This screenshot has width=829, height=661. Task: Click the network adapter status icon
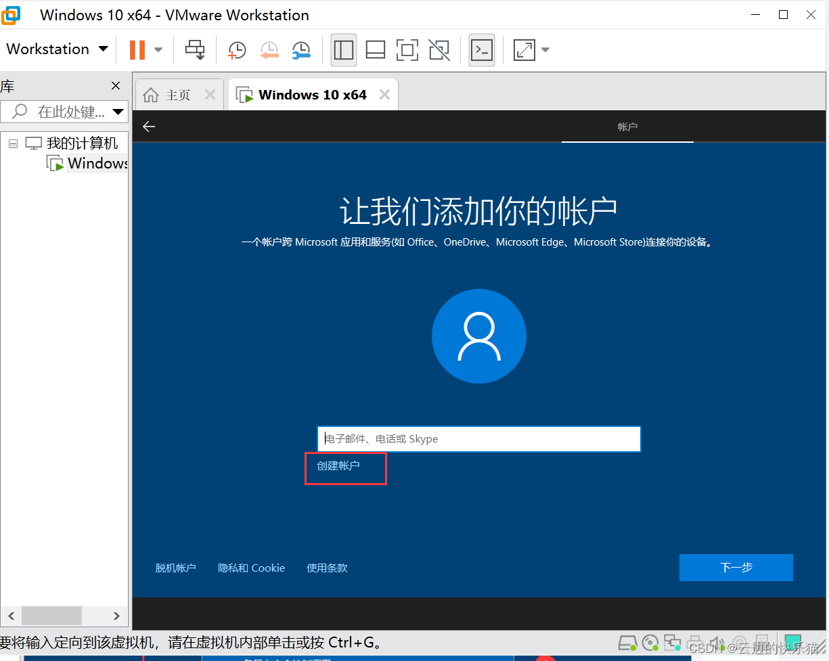click(672, 642)
